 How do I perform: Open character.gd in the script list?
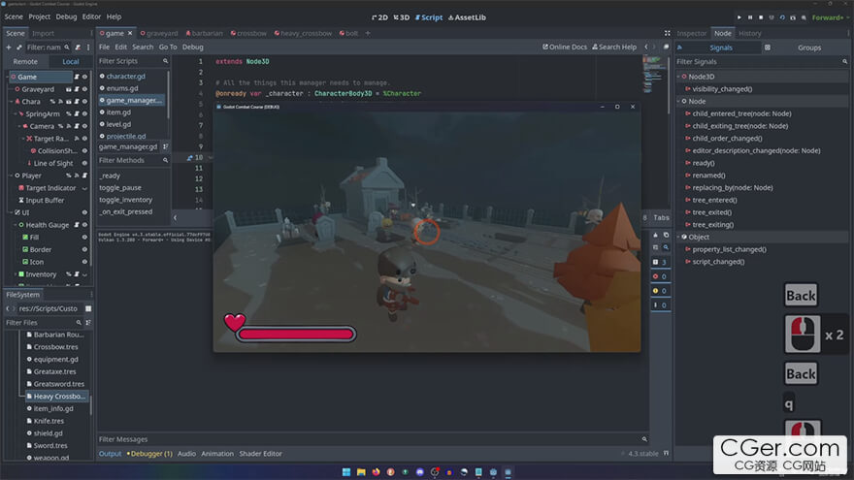pyautogui.click(x=126, y=77)
